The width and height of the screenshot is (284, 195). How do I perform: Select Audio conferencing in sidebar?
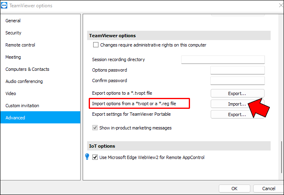coord(24,81)
